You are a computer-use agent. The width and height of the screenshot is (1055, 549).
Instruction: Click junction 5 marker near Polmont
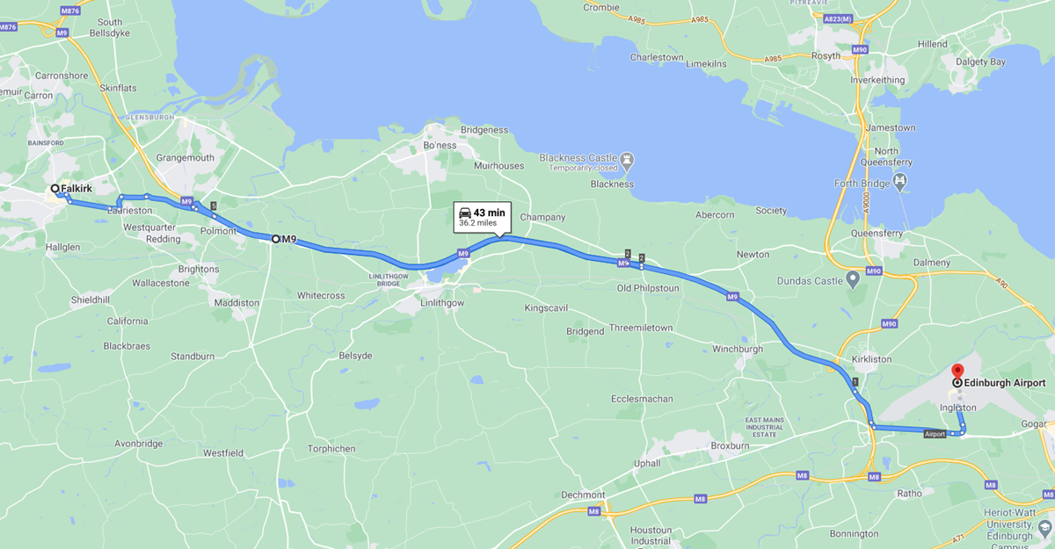214,206
